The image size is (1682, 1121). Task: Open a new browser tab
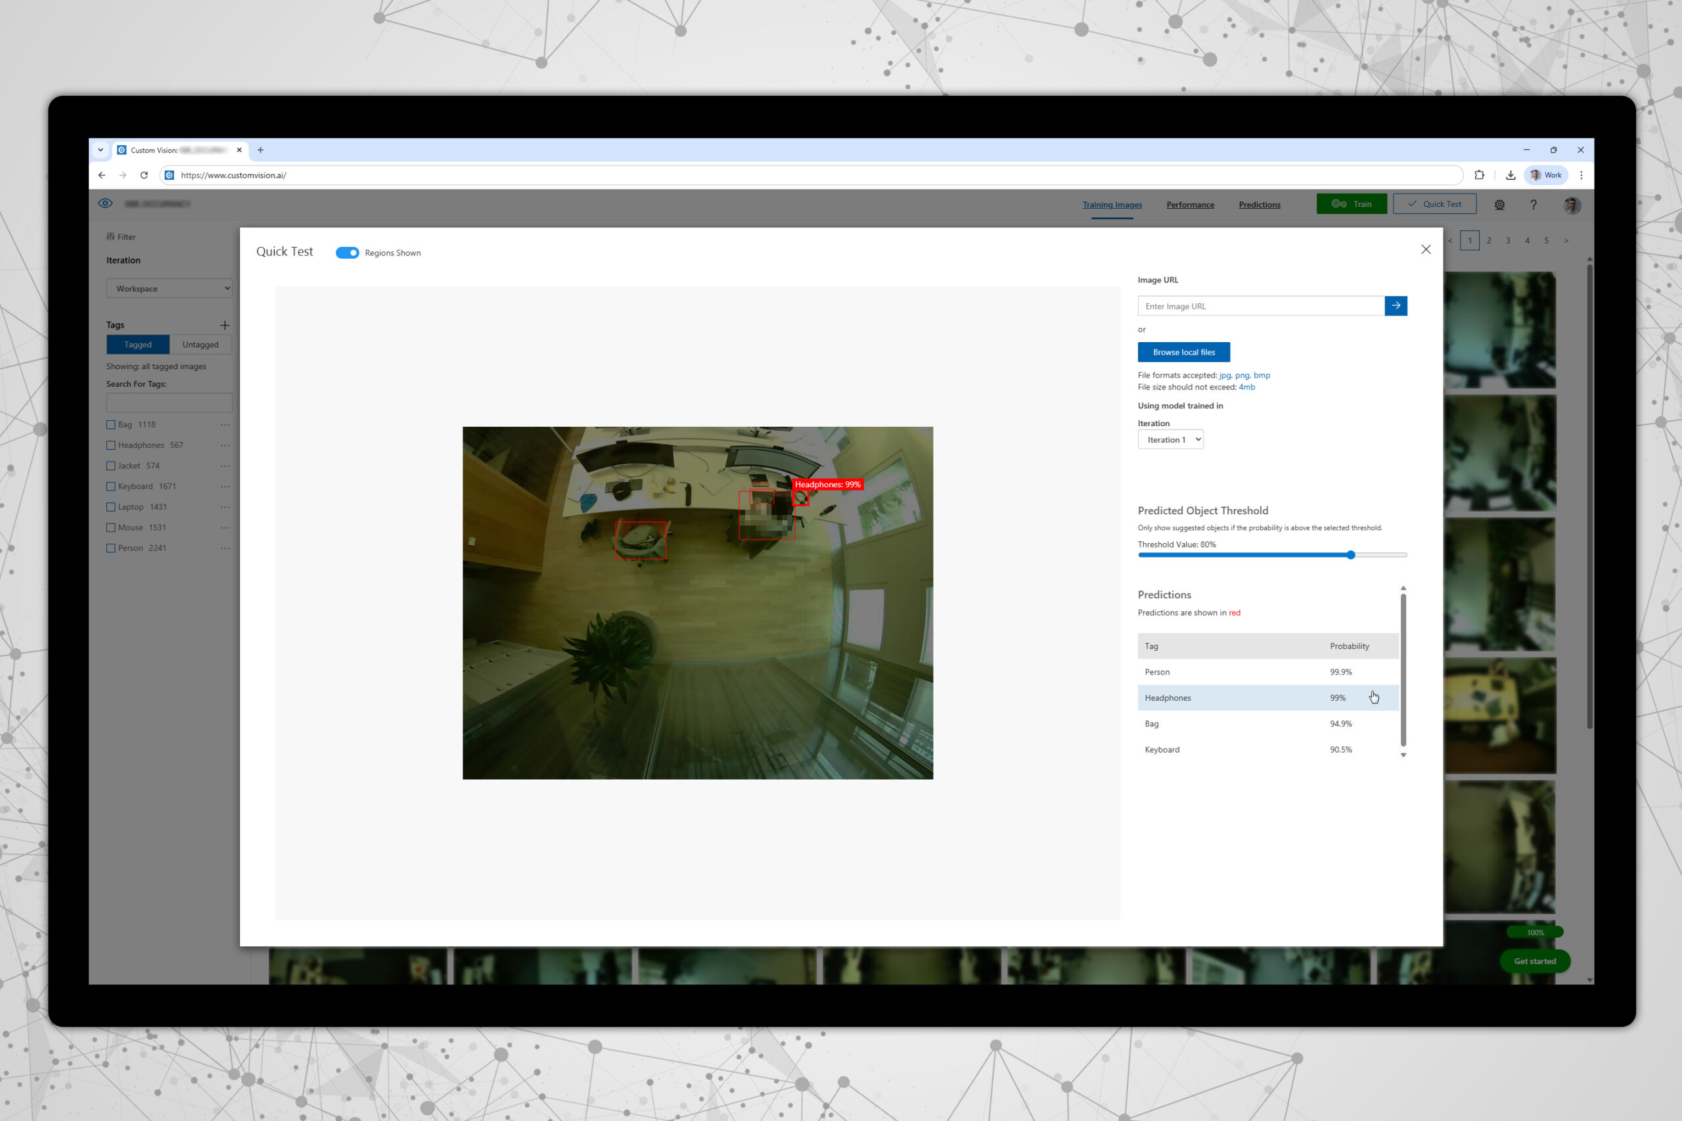coord(260,150)
